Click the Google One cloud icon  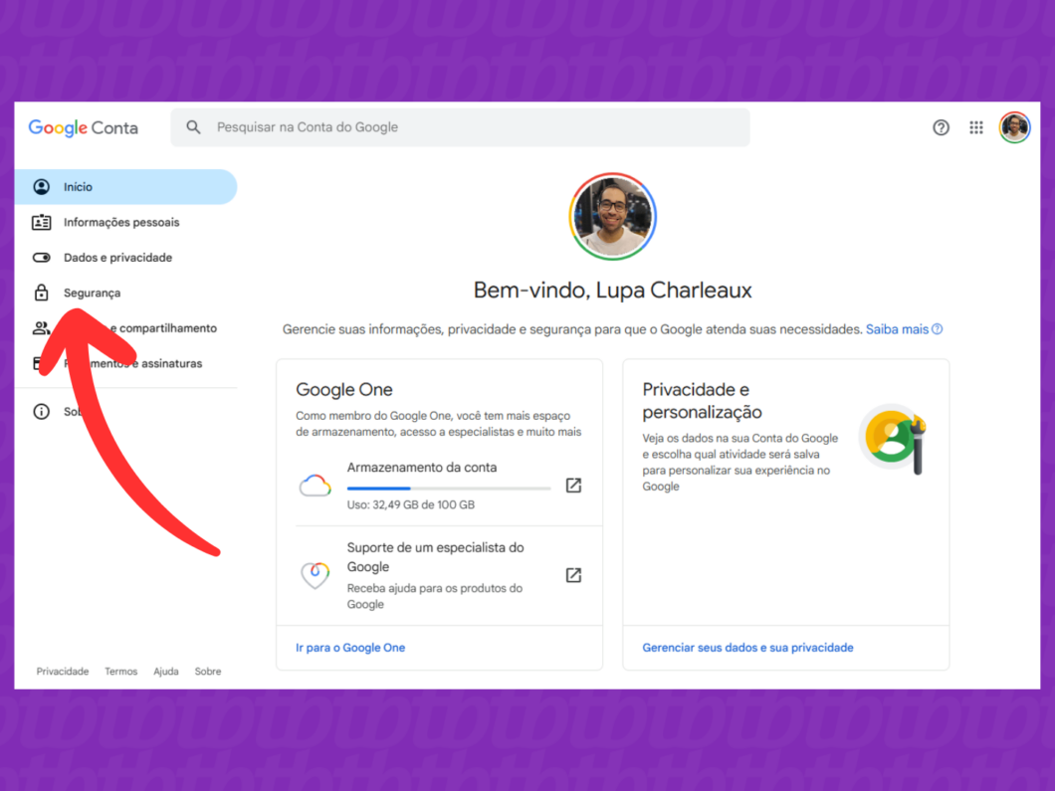(315, 486)
